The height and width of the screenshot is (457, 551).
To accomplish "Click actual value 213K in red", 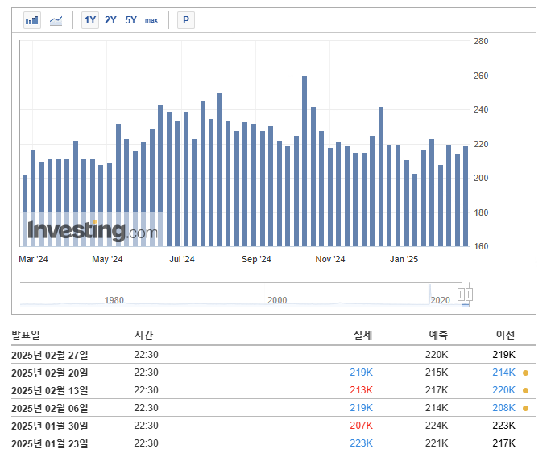I will (x=361, y=390).
